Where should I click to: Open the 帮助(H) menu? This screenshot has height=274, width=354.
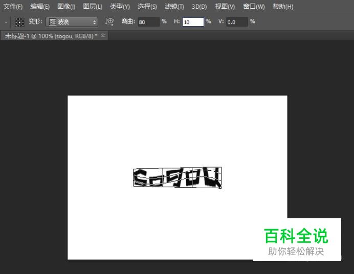click(283, 7)
